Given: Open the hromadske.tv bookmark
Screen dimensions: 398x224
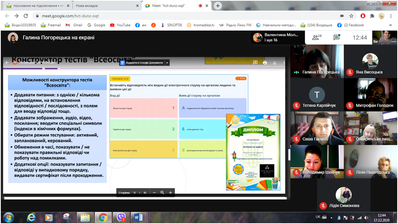Looking at the screenshot, I should point(201,25).
